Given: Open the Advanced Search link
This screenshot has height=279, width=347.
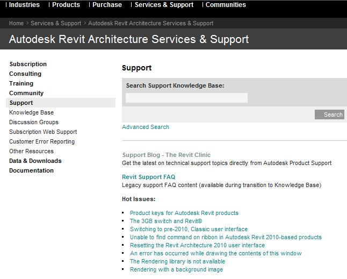Looking at the screenshot, I should pos(146,127).
